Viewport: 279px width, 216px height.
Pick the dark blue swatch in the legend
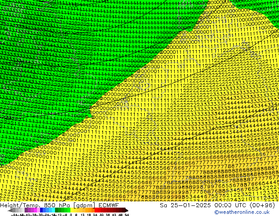[41, 210]
